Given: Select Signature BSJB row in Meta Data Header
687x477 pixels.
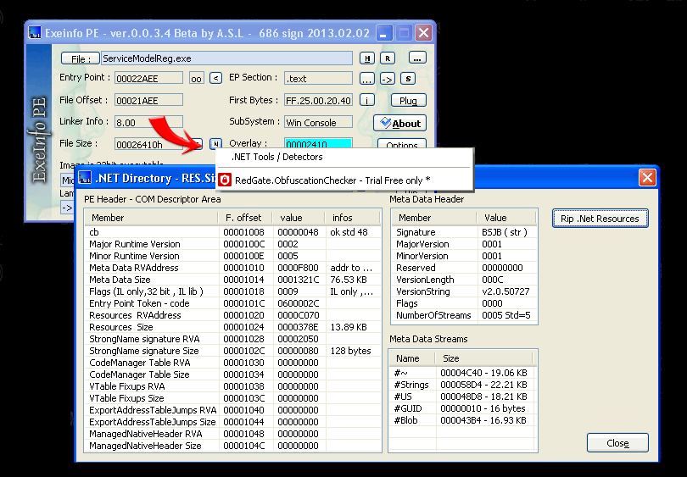Looking at the screenshot, I should [464, 232].
